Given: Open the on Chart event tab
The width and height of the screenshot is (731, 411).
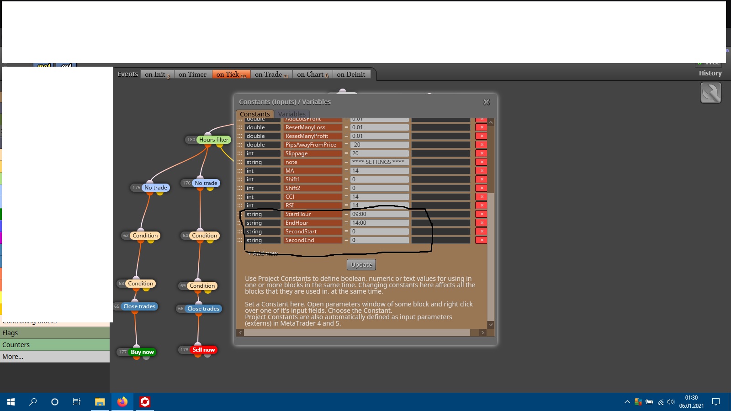Looking at the screenshot, I should 313,74.
